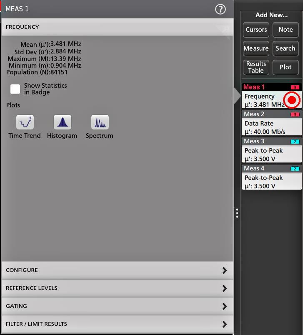Open the Spectrum plot
303x335 pixels.
click(x=100, y=123)
